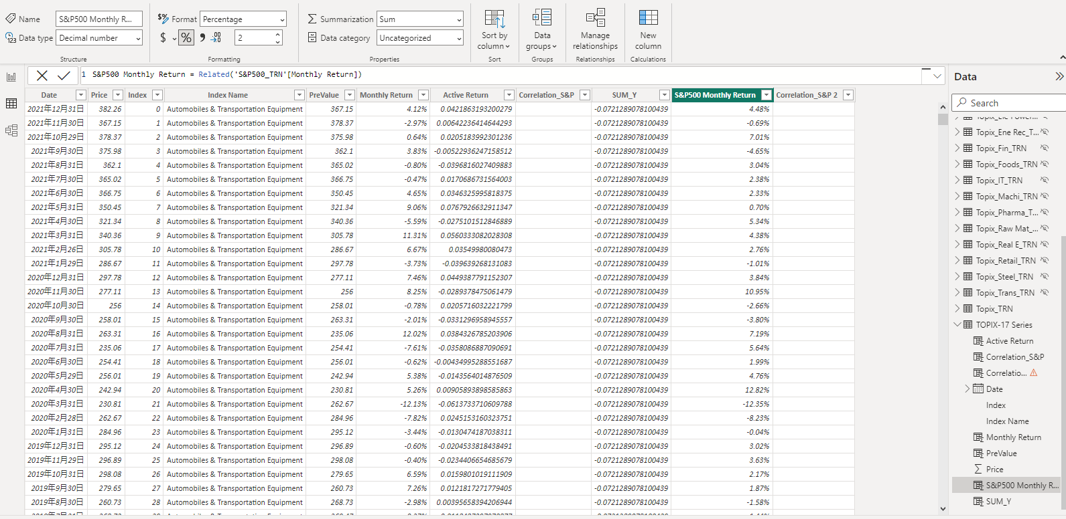
Task: Toggle hidden eye on Topix_Real E_TRN
Action: click(x=1044, y=245)
